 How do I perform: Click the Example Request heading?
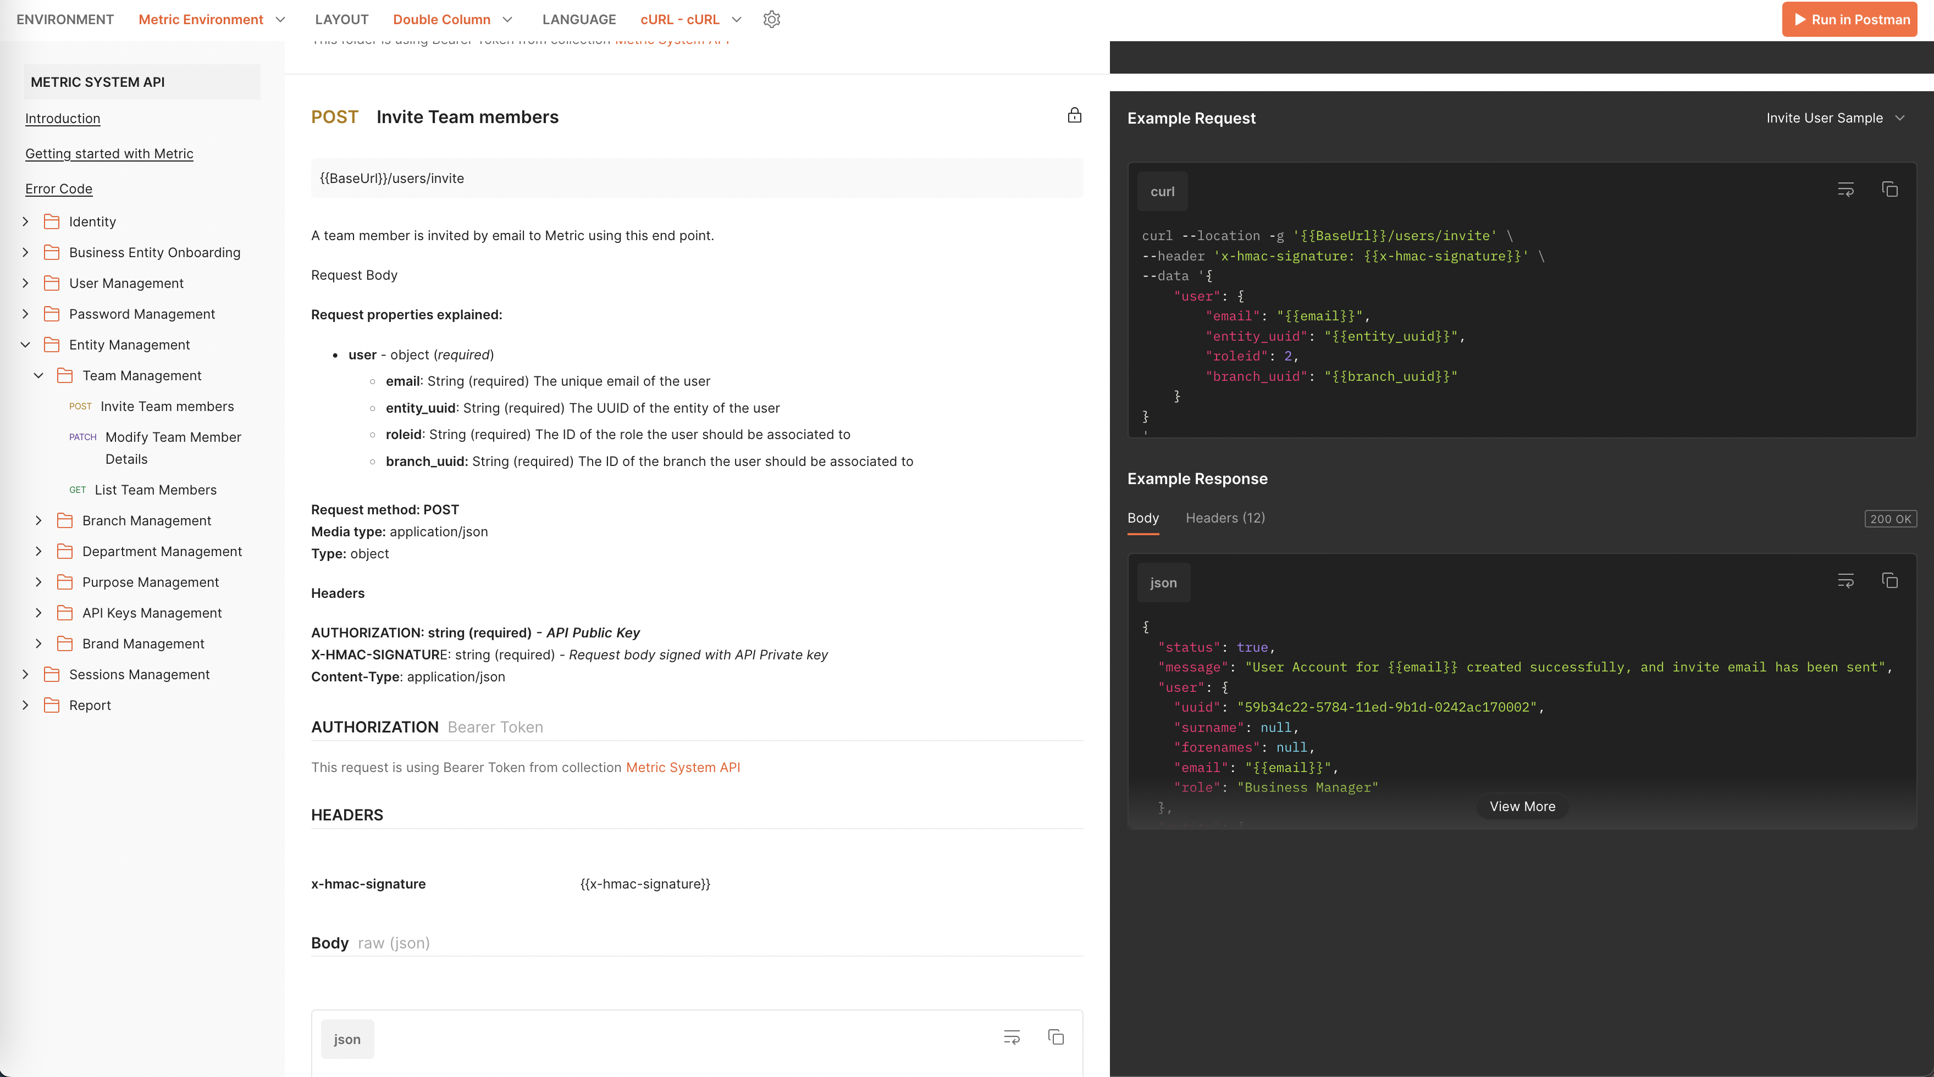[1191, 118]
